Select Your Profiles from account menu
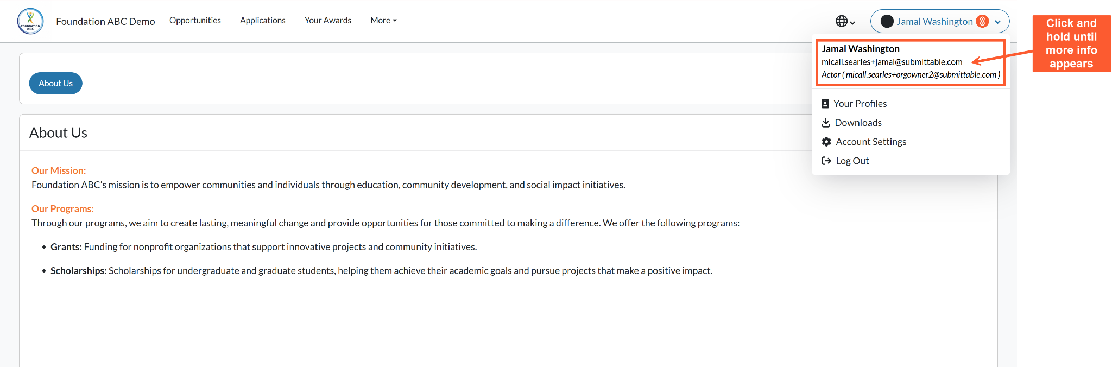 coord(911,104)
